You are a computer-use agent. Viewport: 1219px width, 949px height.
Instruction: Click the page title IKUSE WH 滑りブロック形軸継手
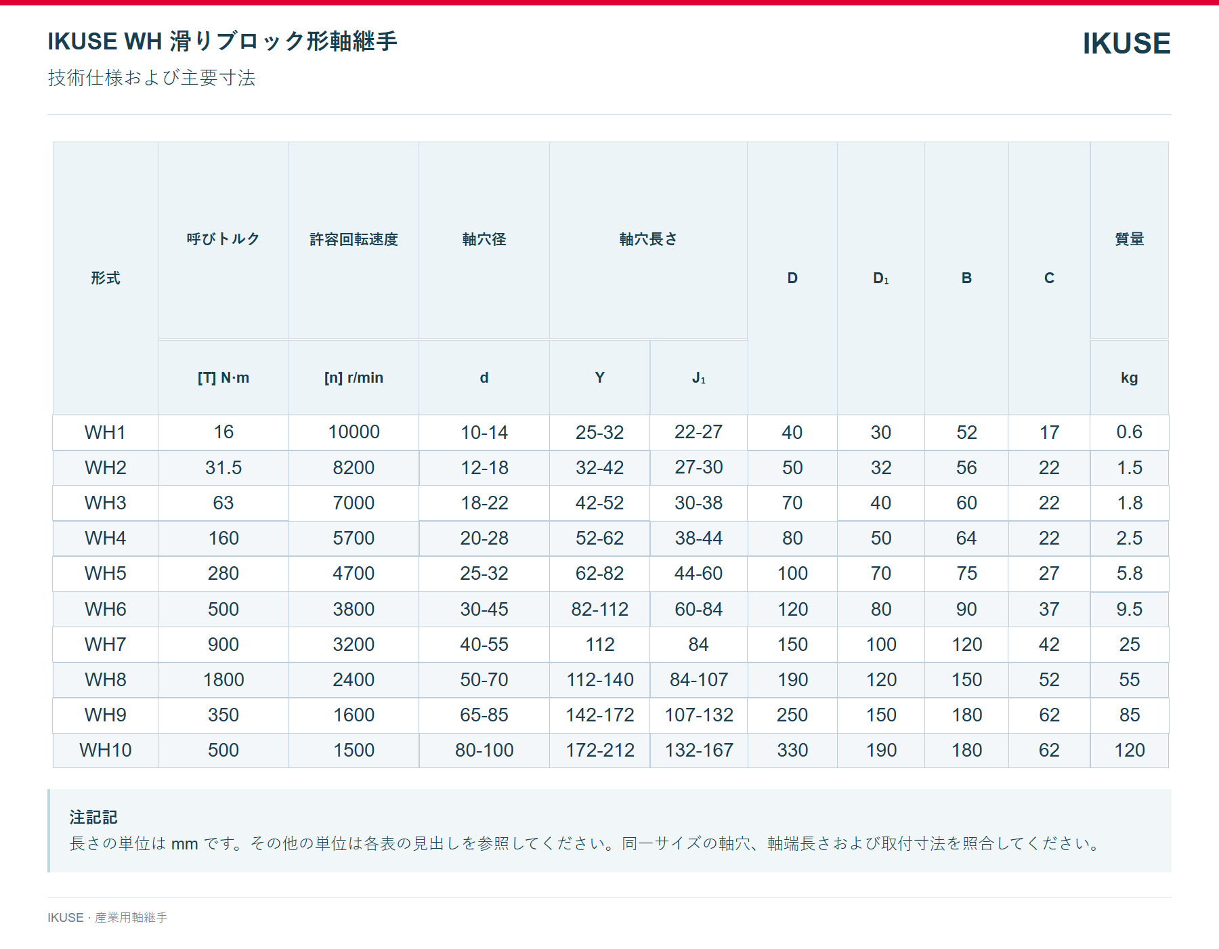click(x=222, y=41)
